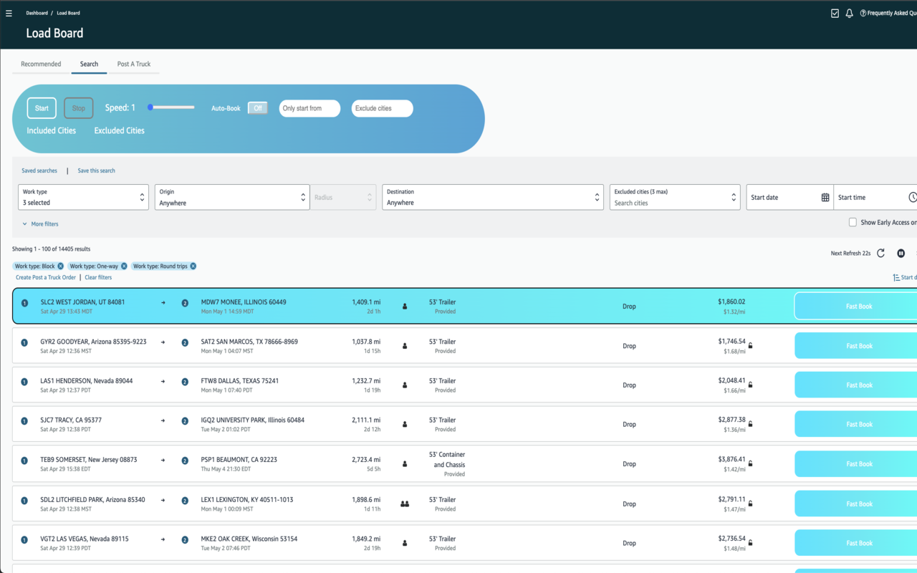The width and height of the screenshot is (917, 573).
Task: Fast Book the VGT2 Las Vegas load
Action: pos(856,544)
